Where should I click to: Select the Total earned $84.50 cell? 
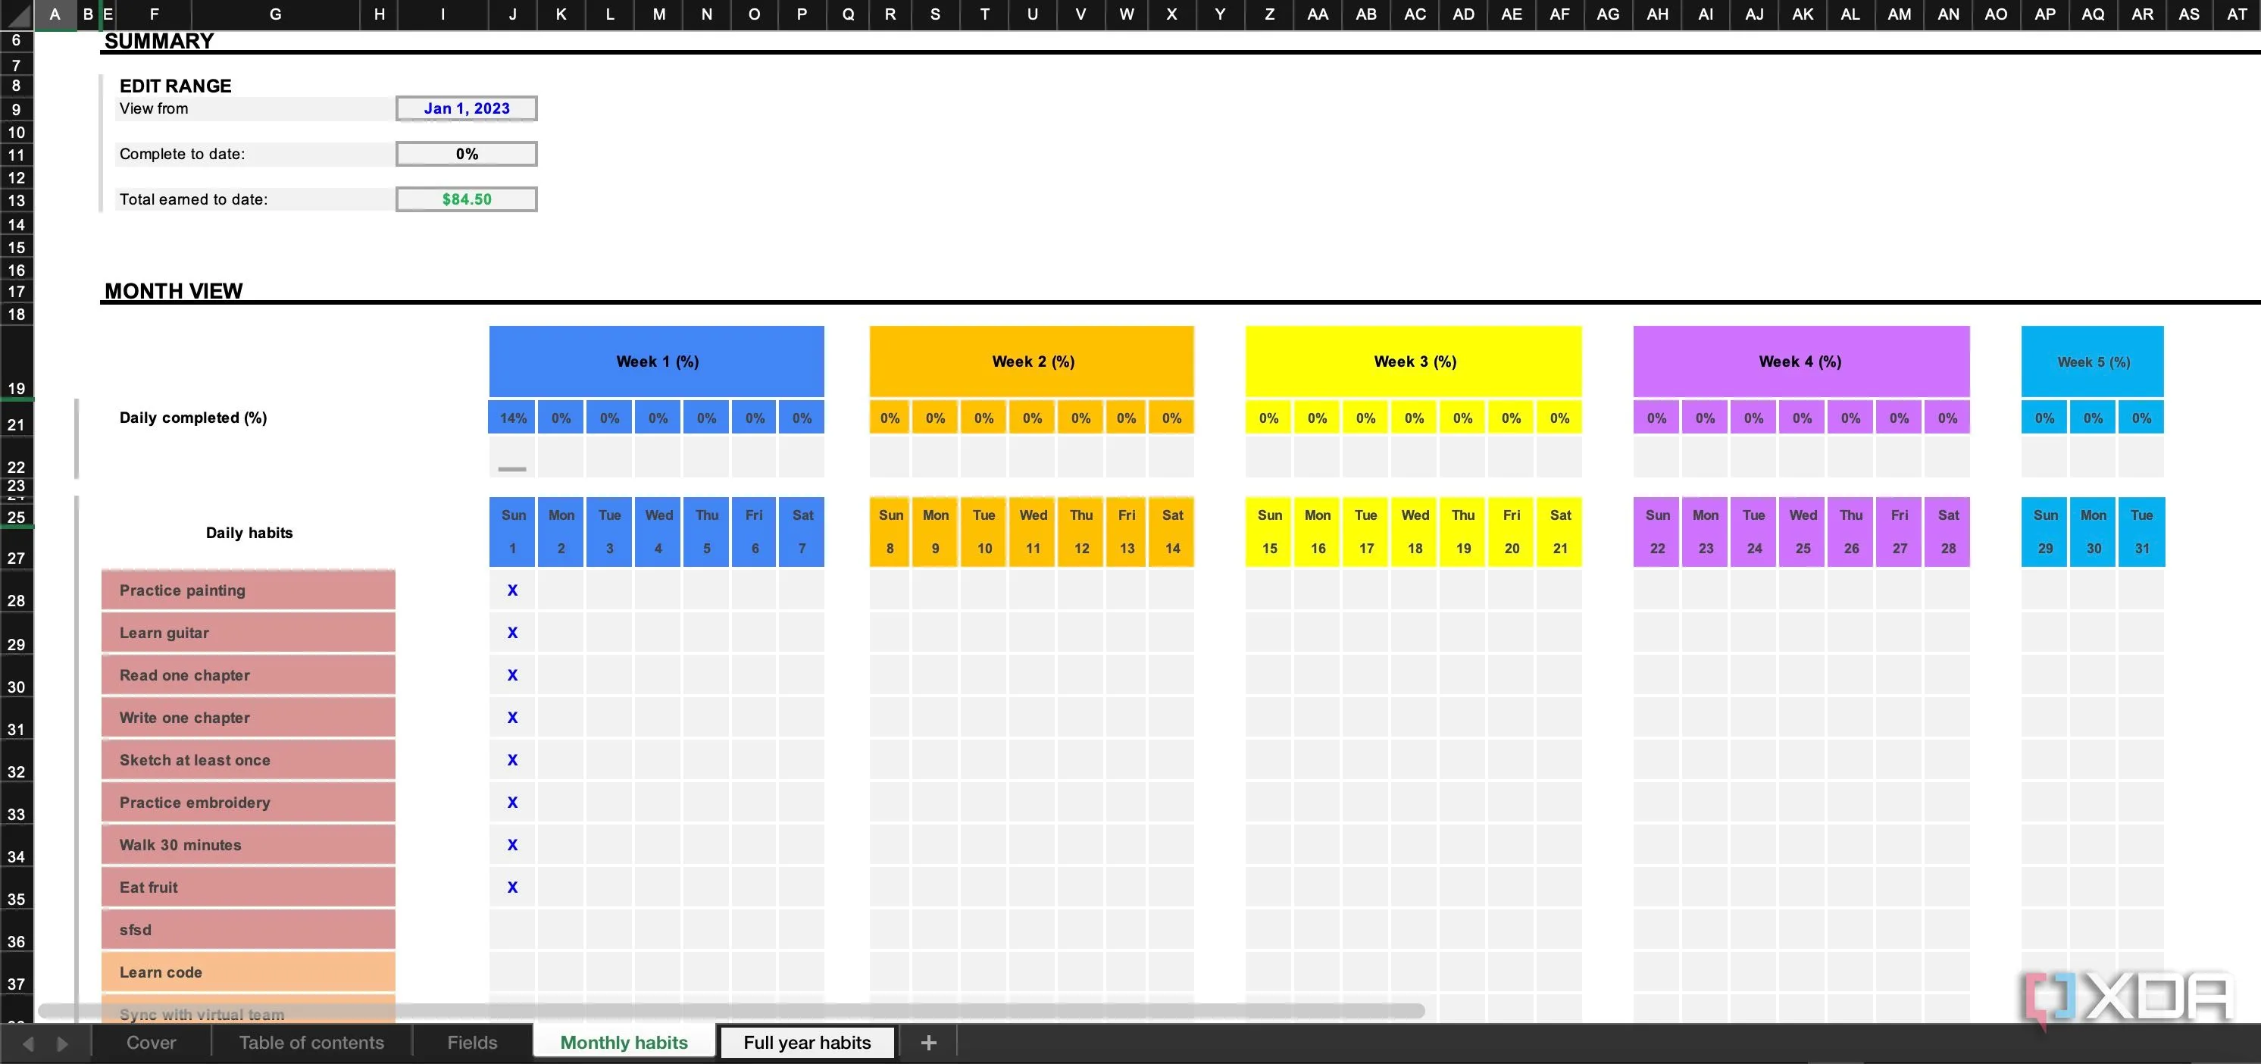[466, 199]
